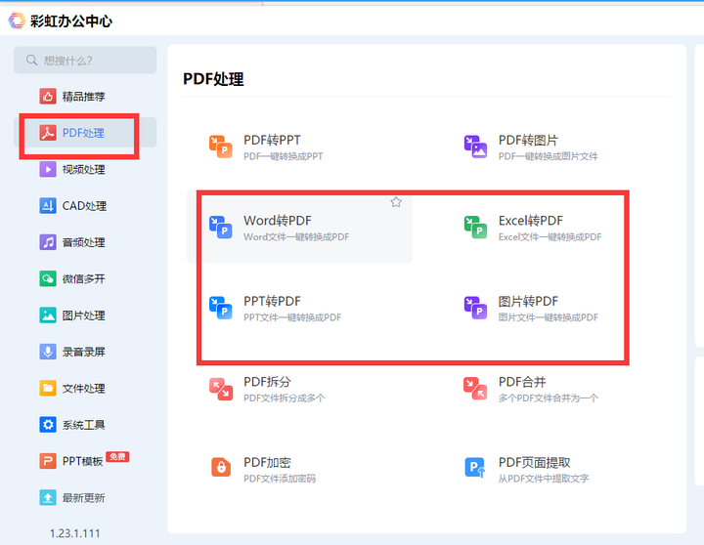
Task: Click the PDF转PPT tool icon
Action: click(220, 147)
